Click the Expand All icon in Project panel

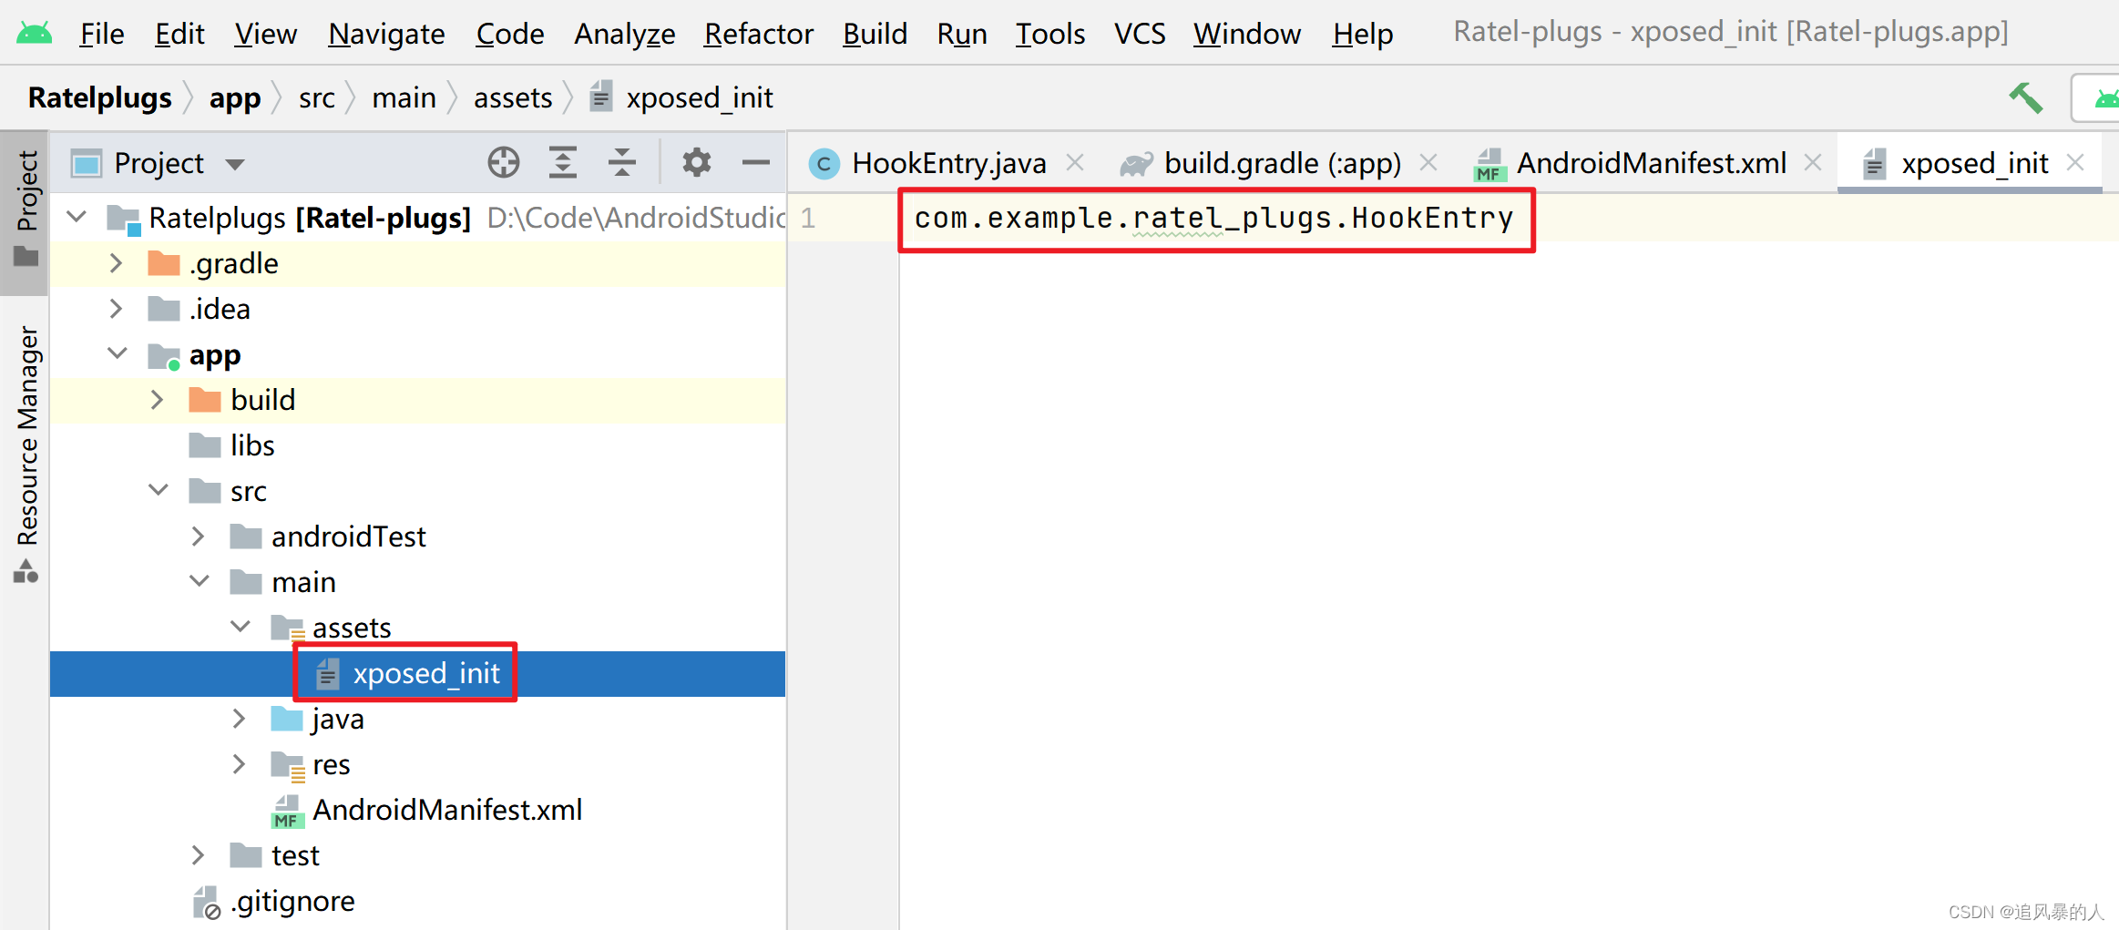coord(563,163)
